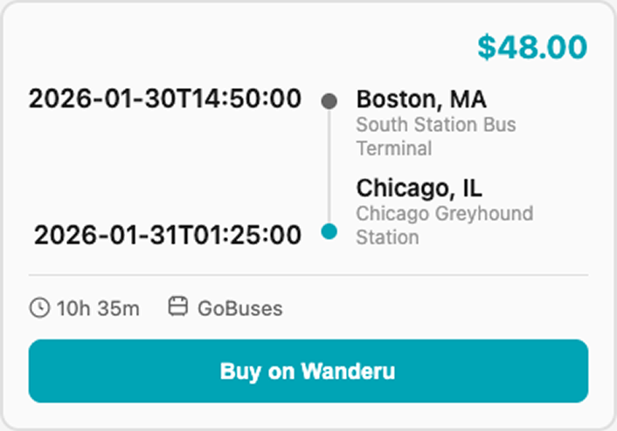Viewport: 617px width, 431px height.
Task: Click the departure time 2026-01-30T14:50:00
Action: (x=164, y=99)
